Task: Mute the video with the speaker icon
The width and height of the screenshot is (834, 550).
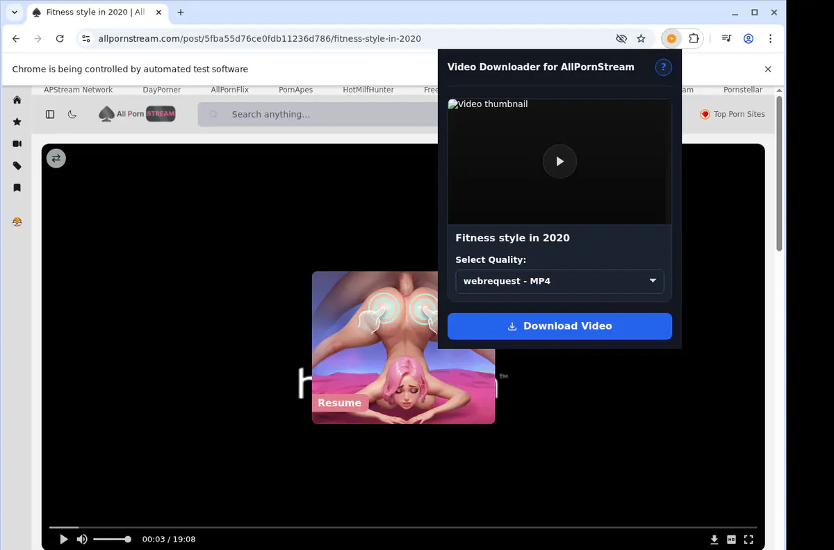Action: 82,540
